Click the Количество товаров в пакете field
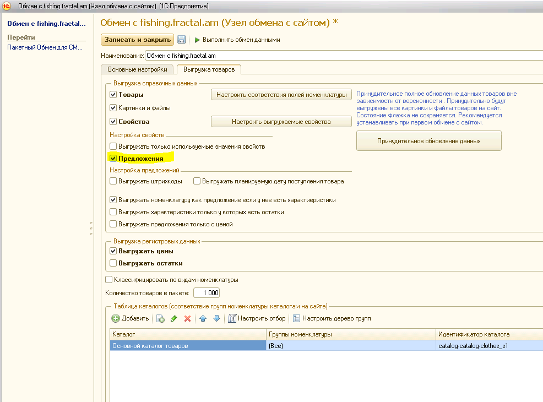This screenshot has height=402, width=543. pos(206,293)
